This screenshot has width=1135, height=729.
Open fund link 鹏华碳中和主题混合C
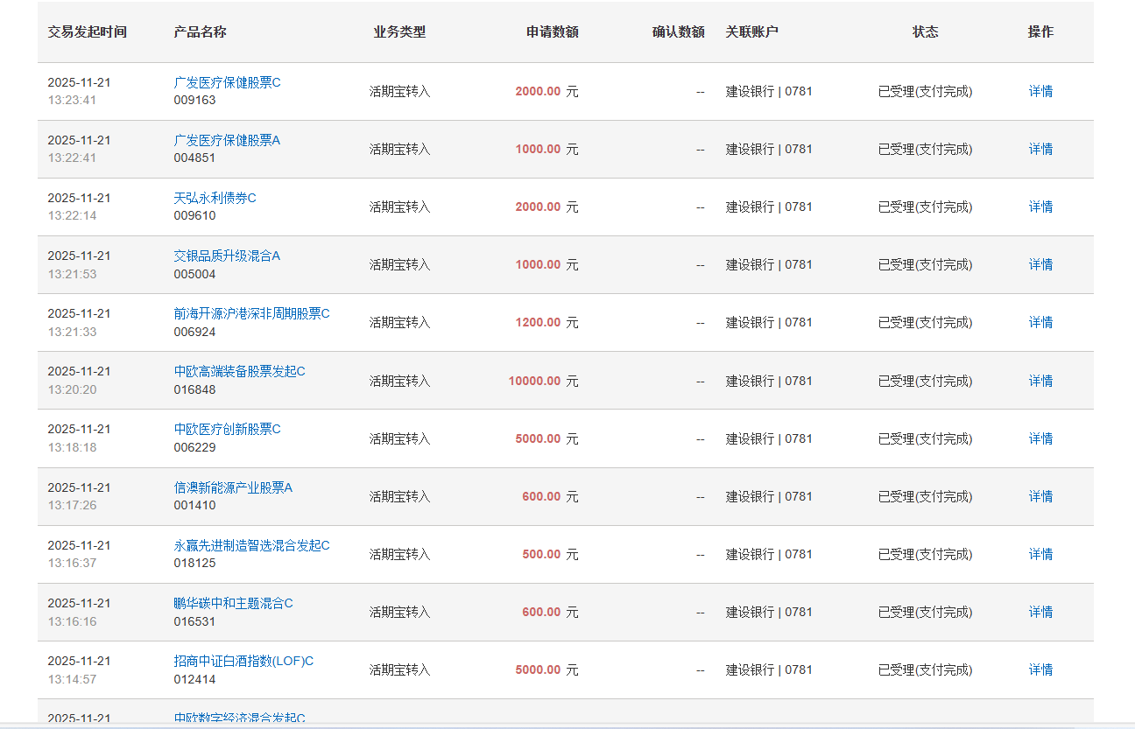(x=233, y=603)
